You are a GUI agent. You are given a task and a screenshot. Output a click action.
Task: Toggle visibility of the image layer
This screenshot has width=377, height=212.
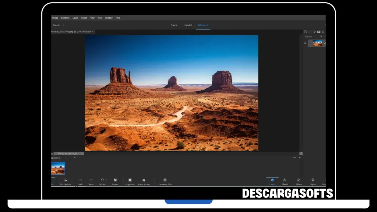tap(305, 43)
